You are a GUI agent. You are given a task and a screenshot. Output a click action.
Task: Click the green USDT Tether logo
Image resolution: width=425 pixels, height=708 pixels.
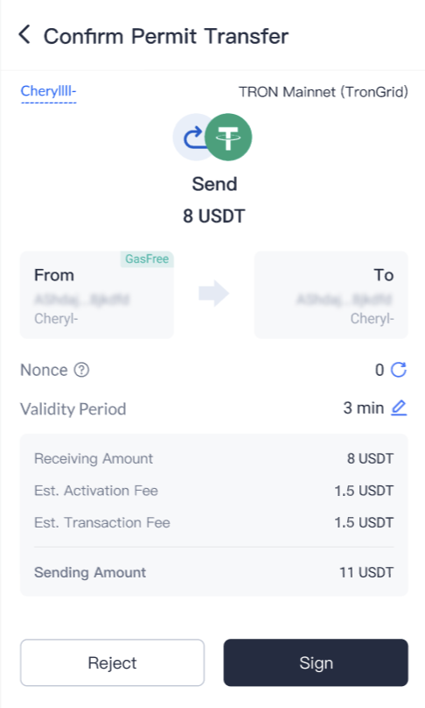point(228,138)
